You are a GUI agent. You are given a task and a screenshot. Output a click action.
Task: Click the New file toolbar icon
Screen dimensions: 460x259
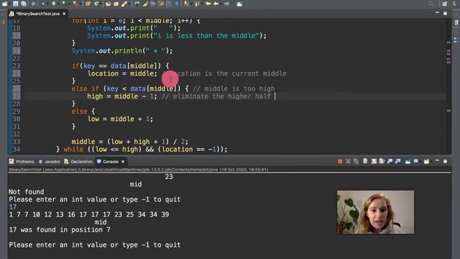click(x=4, y=4)
